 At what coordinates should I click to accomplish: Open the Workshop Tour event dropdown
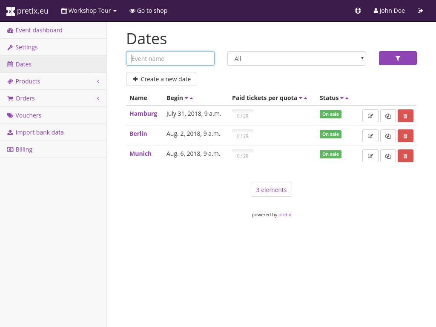[x=89, y=11]
